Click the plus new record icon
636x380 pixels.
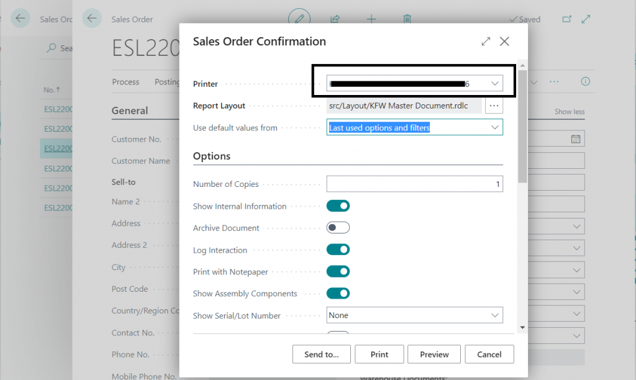371,19
